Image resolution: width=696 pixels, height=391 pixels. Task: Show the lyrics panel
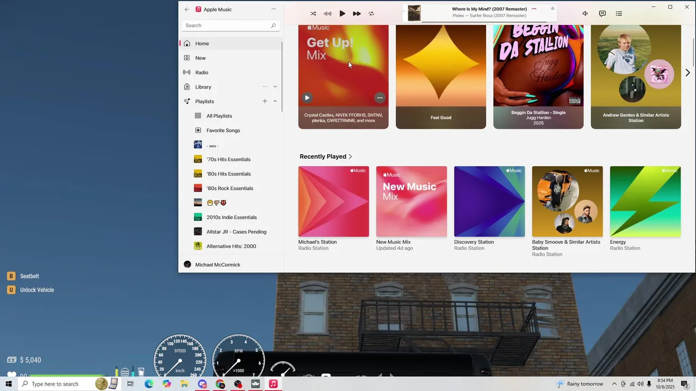[602, 14]
